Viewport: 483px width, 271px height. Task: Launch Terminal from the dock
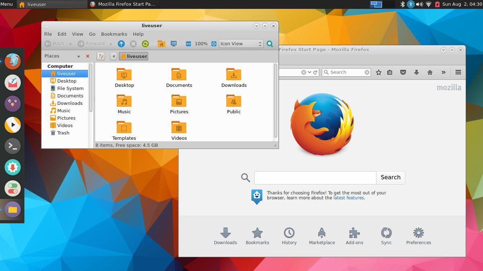pyautogui.click(x=12, y=146)
